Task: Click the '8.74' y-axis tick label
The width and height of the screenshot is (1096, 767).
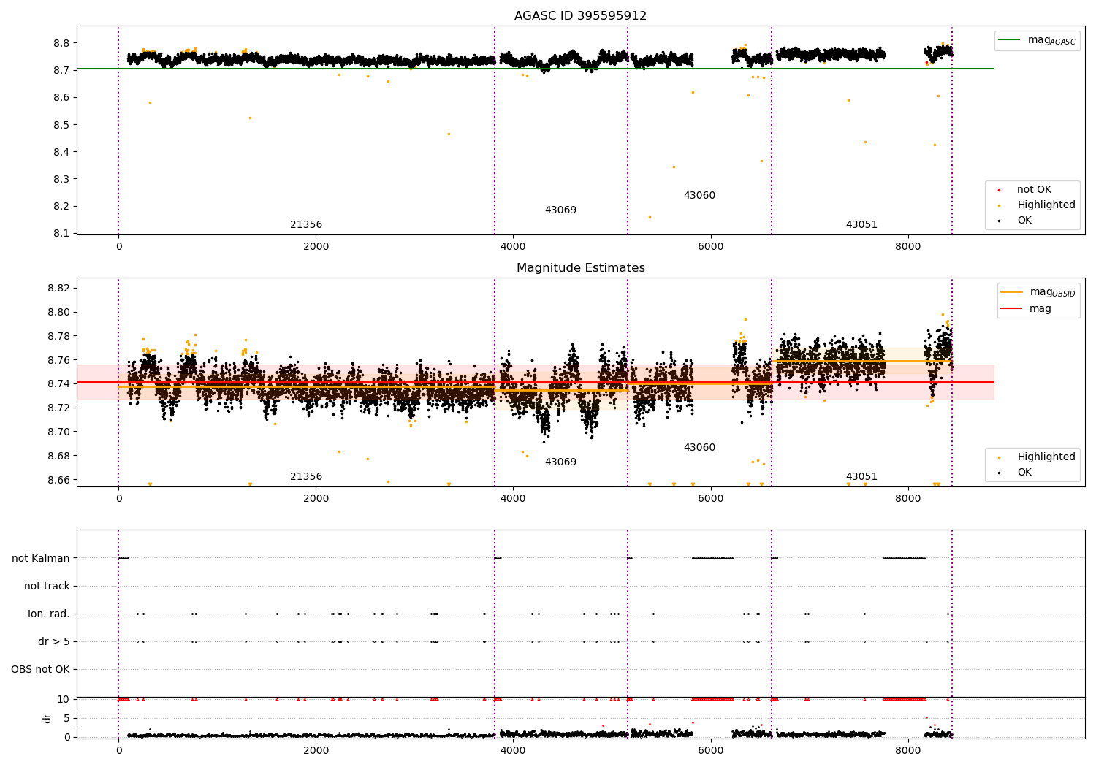Action: coord(58,384)
